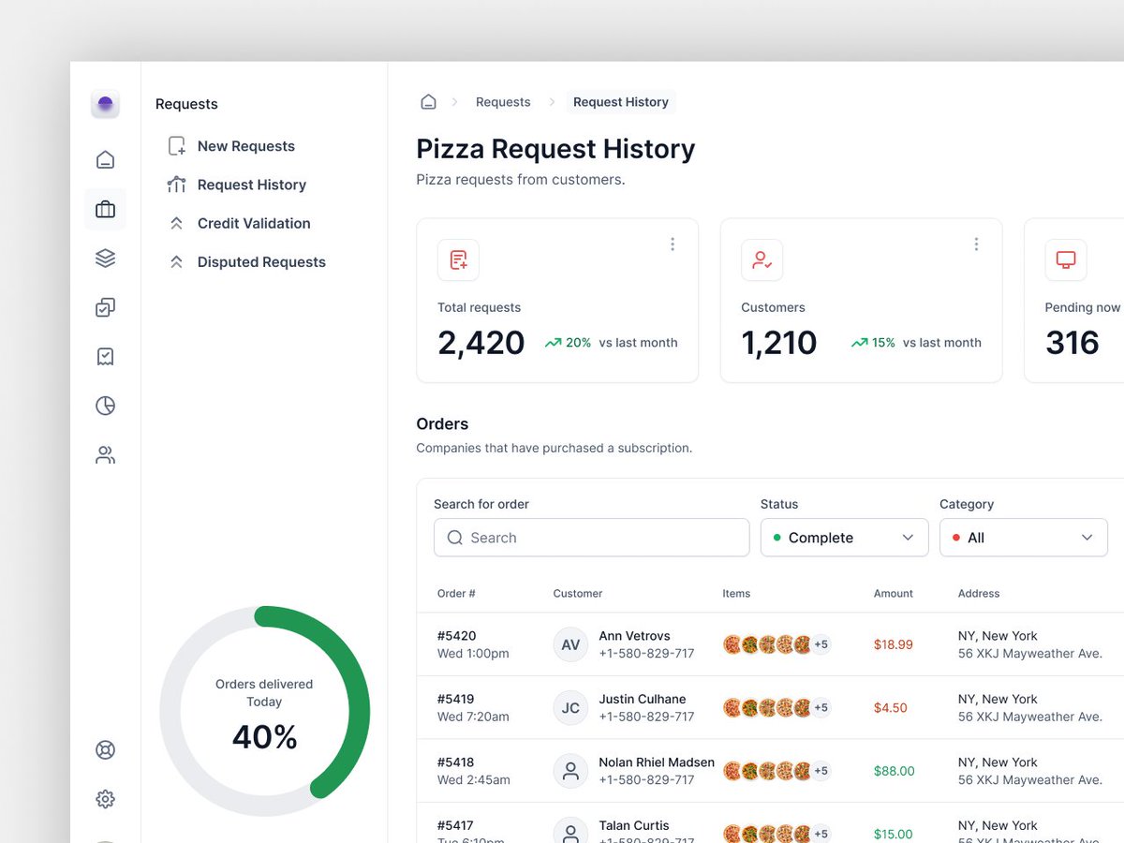Click the pizza thumbnails for order #5420
The width and height of the screenshot is (1124, 843).
(x=767, y=644)
